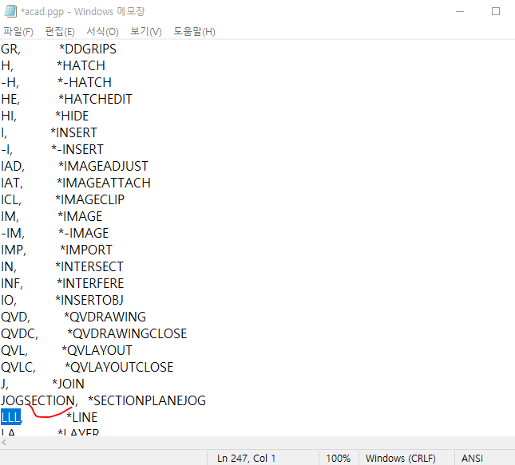Open the 보기(V) menu

pyautogui.click(x=146, y=31)
